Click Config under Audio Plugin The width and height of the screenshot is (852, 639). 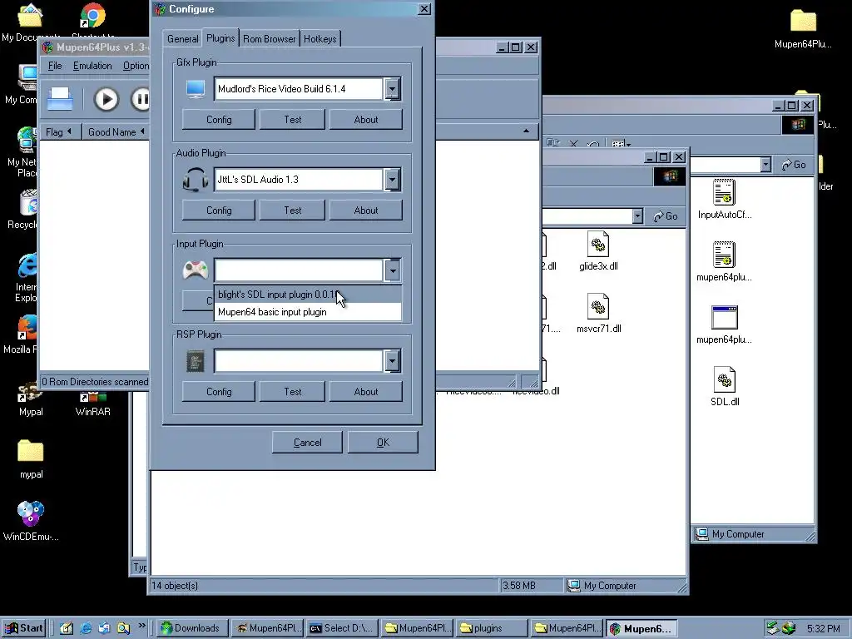tap(219, 211)
